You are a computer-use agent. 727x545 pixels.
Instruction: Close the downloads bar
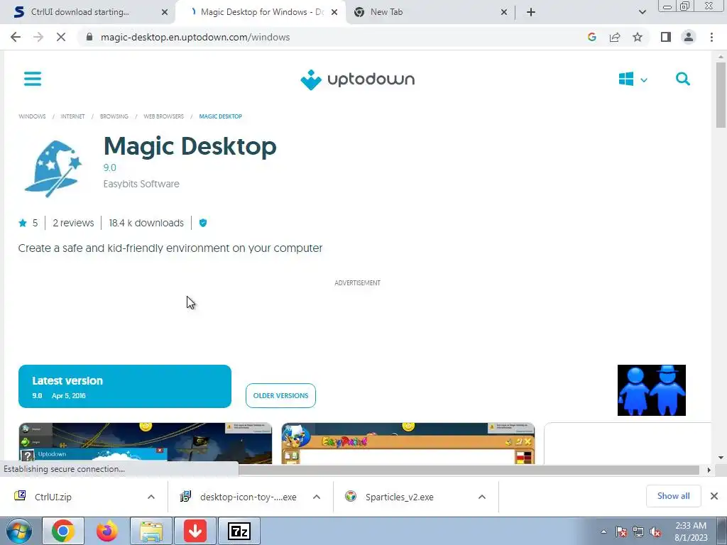(714, 496)
